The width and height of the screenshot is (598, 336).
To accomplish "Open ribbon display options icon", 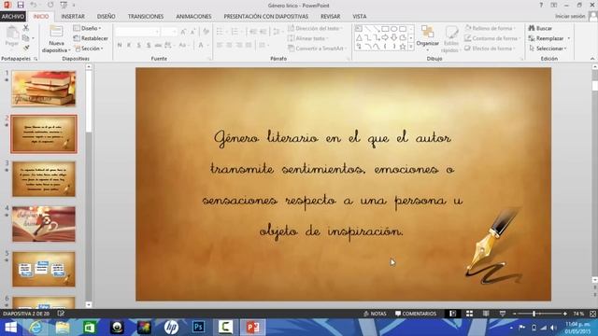I will coord(554,5).
